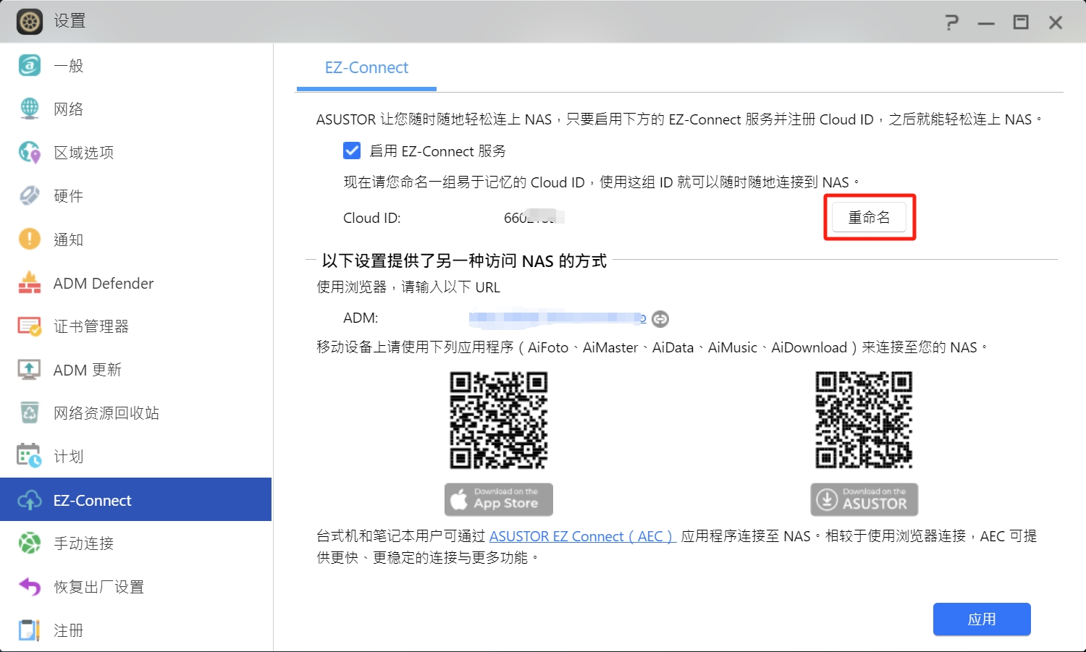Image resolution: width=1086 pixels, height=652 pixels.
Task: Click the 'ADM:' label
Action: pos(361,318)
